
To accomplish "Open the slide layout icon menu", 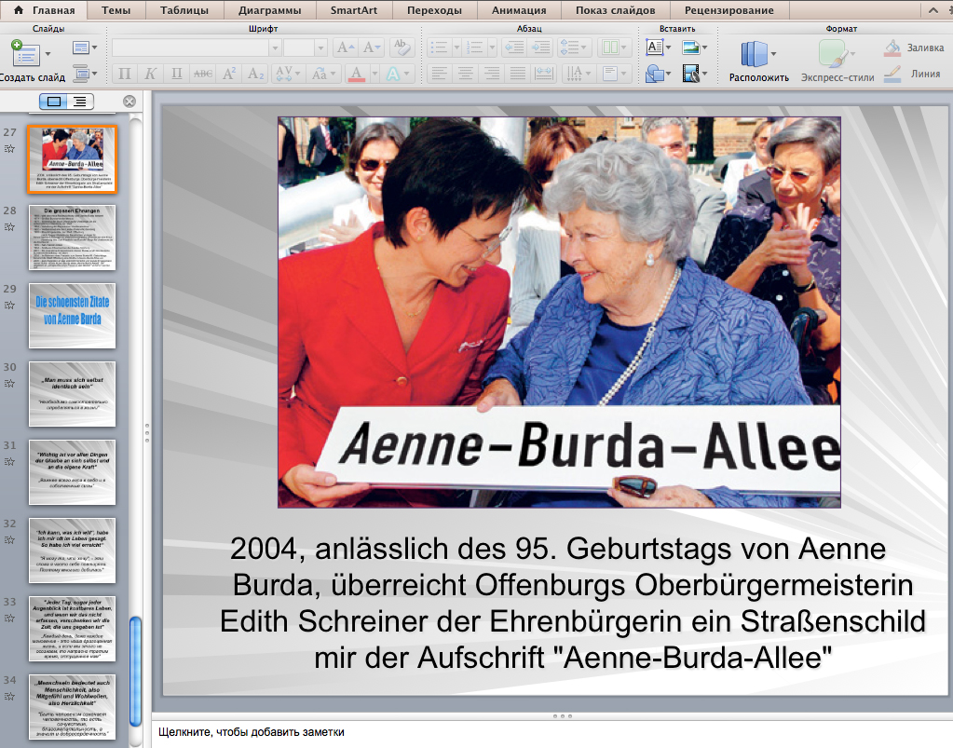I will click(x=85, y=48).
